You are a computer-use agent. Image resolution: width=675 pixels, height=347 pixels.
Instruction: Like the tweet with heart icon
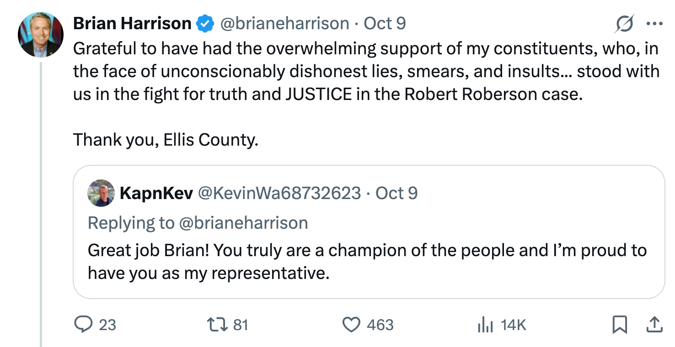(351, 325)
